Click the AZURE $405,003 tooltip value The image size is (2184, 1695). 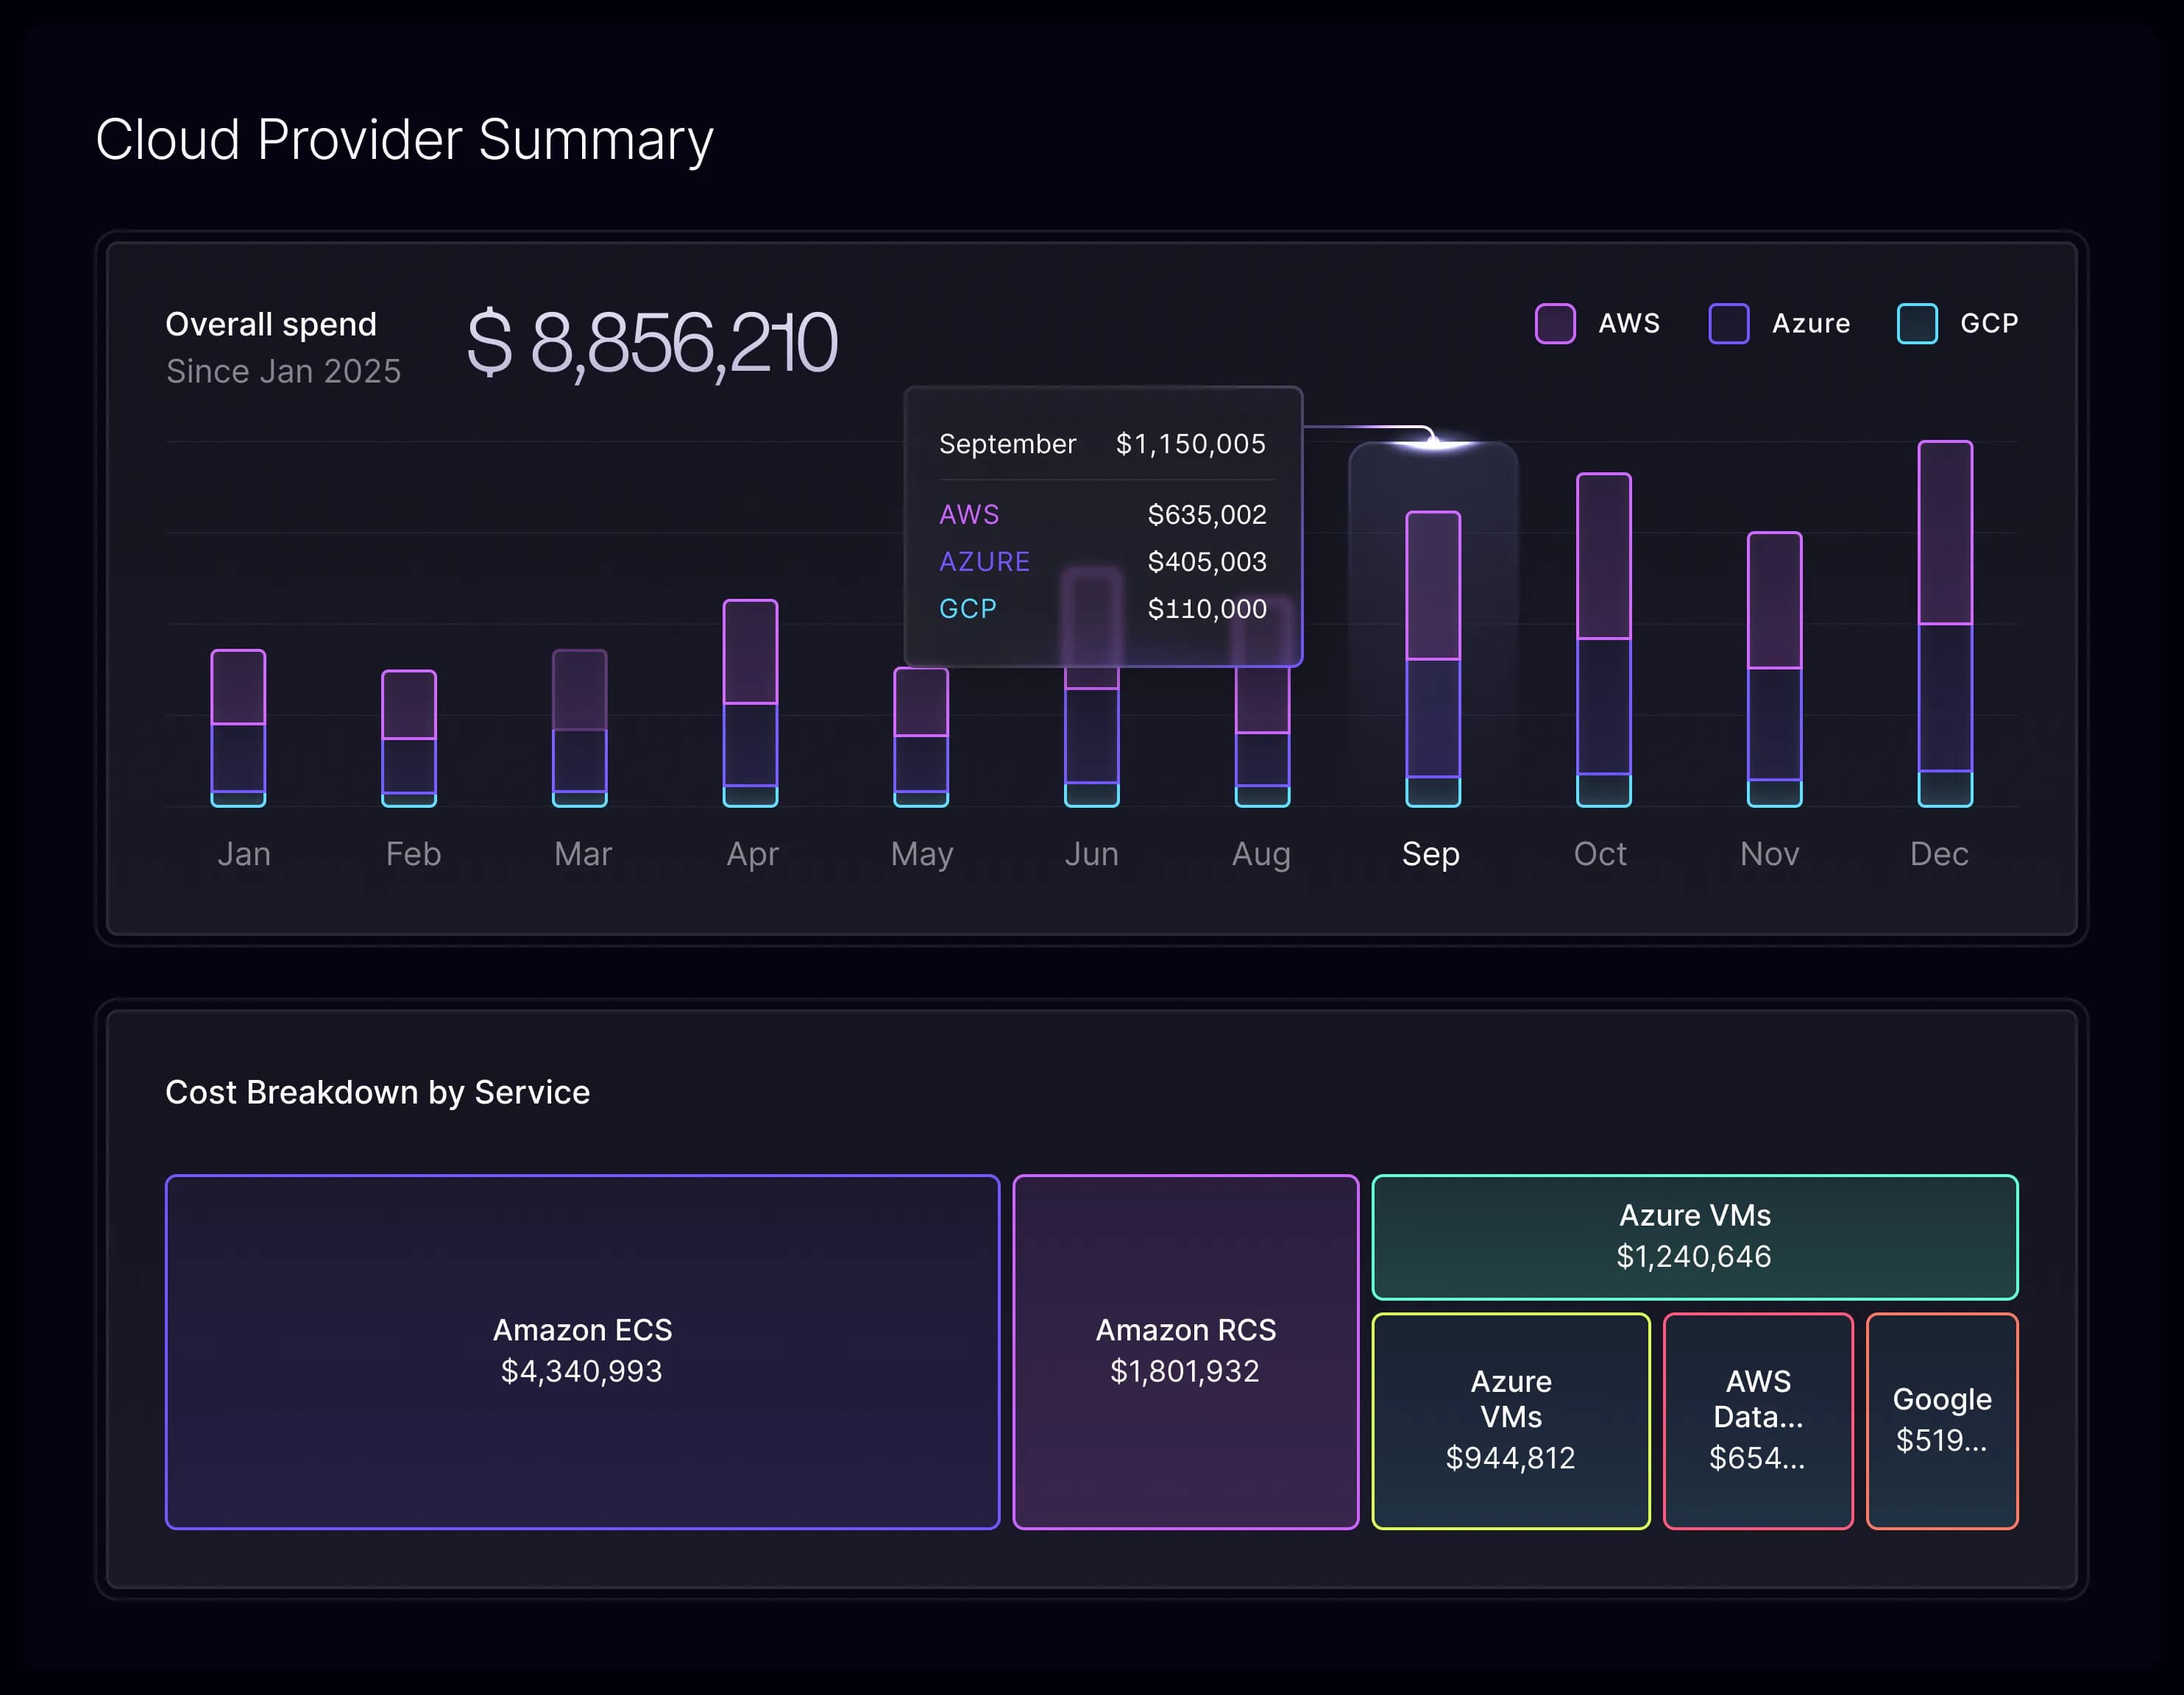pyautogui.click(x=1207, y=562)
